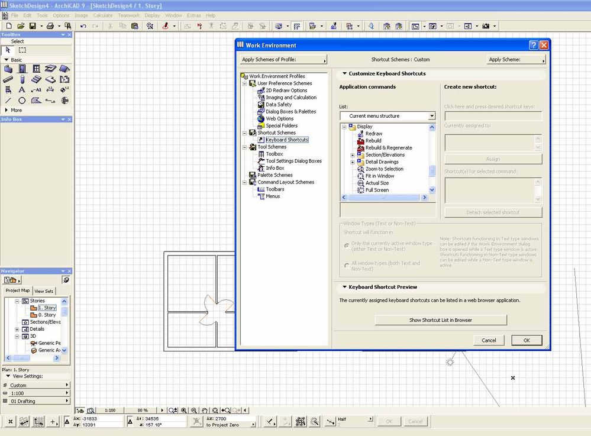Screen dimensions: 591x436
Task: Select the Marquee tool in ToolBox
Action: click(22, 50)
